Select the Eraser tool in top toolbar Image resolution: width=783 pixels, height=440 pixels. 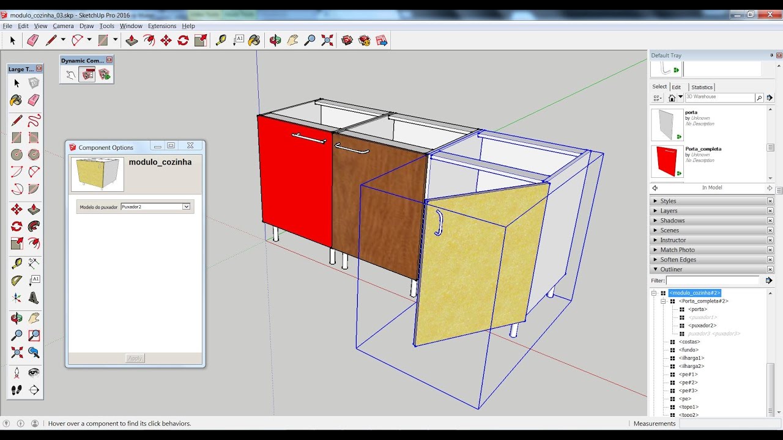(x=33, y=40)
